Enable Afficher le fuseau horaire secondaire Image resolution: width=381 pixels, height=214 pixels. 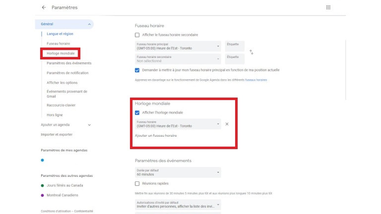click(x=137, y=35)
